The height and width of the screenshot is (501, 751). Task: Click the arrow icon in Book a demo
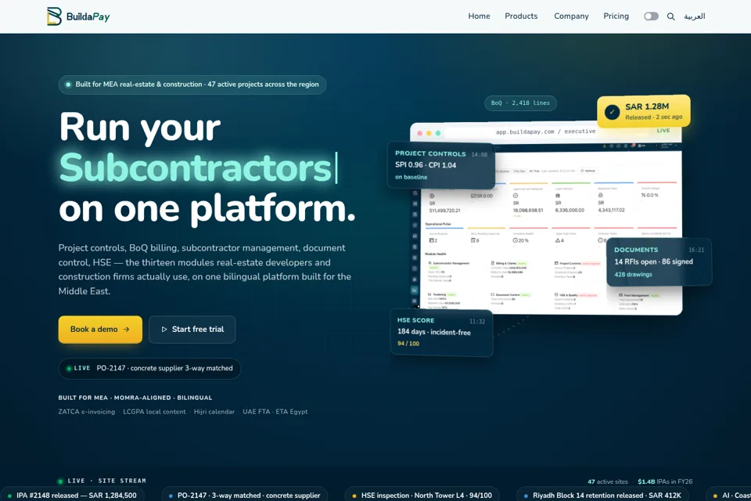click(127, 330)
